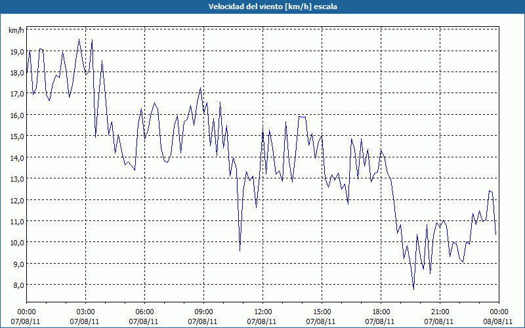Click the chart title 'Velocidad del viento [km/h] escala'
The width and height of the screenshot is (525, 328).
click(x=272, y=7)
